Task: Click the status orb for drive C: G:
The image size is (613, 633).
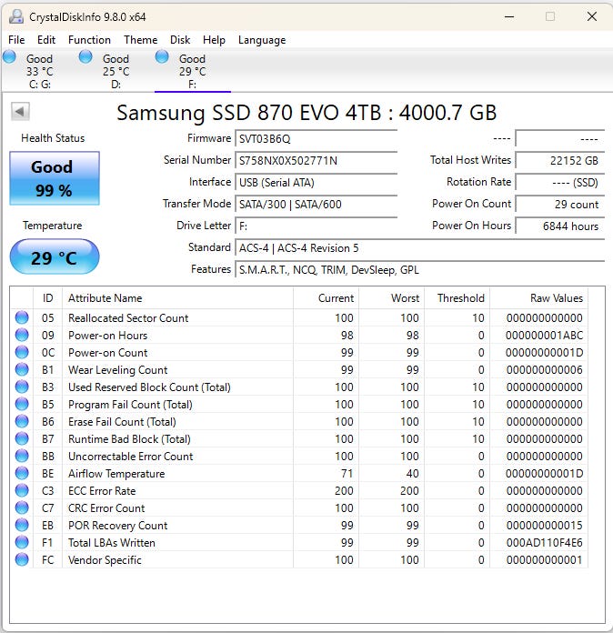Action: click(x=9, y=56)
